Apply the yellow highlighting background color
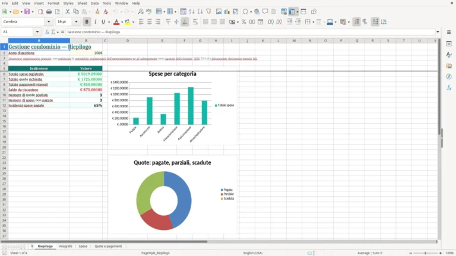 click(x=128, y=22)
